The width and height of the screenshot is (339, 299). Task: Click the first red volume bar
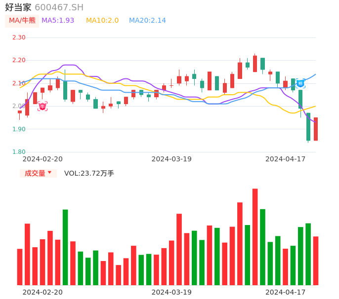point(20,266)
